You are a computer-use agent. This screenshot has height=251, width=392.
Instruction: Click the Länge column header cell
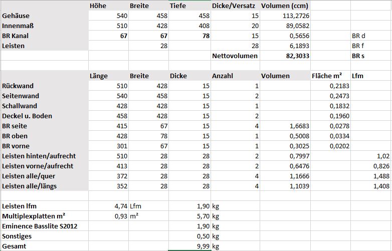[x=108, y=76]
